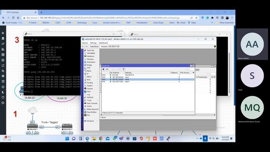Click the Windows Start button
This screenshot has width=270, height=152.
click(x=67, y=138)
